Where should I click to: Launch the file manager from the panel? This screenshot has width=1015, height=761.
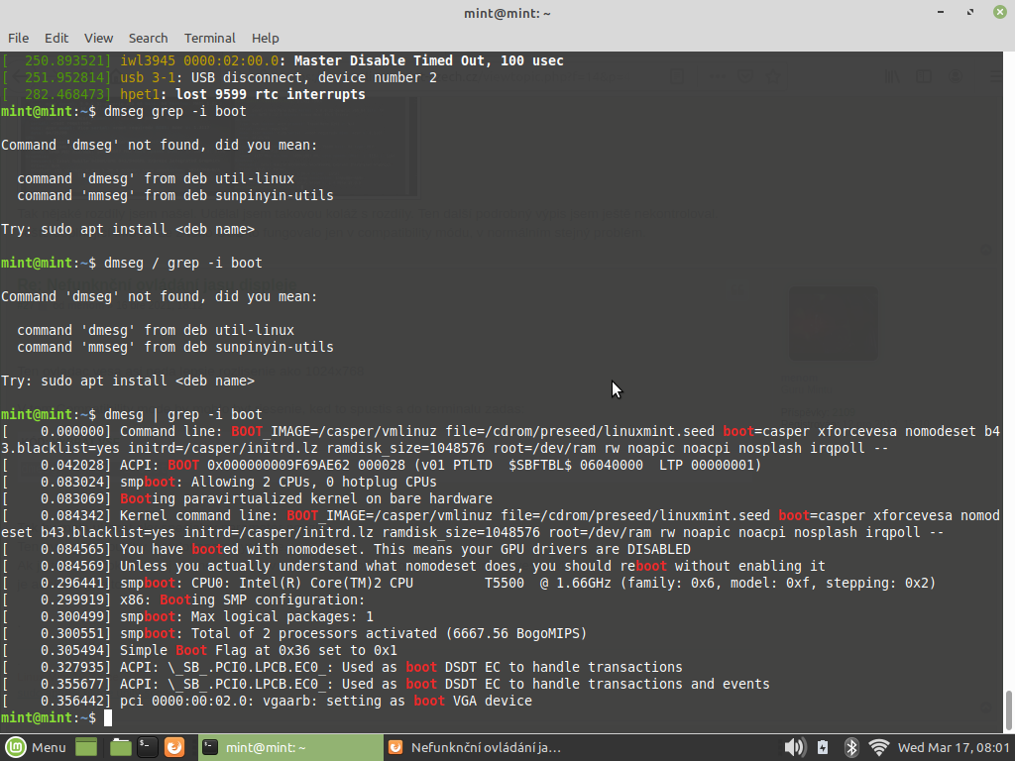pyautogui.click(x=121, y=747)
